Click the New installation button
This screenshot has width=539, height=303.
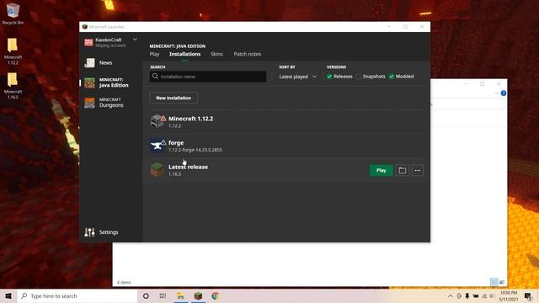pyautogui.click(x=173, y=98)
